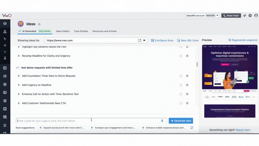Click the info icon beside Ideas title
Image resolution: width=259 pixels, height=146 pixels.
coord(39,24)
